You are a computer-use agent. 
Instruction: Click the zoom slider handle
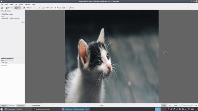pyautogui.click(x=182, y=105)
